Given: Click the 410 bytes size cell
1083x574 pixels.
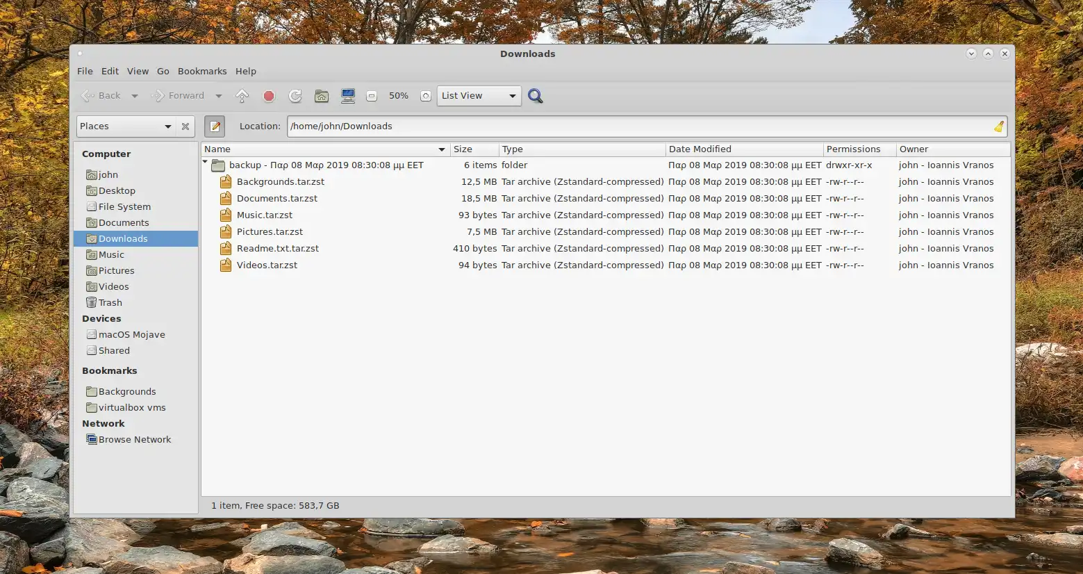Looking at the screenshot, I should (475, 249).
